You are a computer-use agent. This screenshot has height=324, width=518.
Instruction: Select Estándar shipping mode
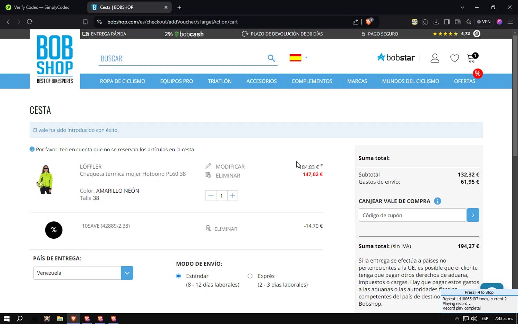[x=179, y=276]
